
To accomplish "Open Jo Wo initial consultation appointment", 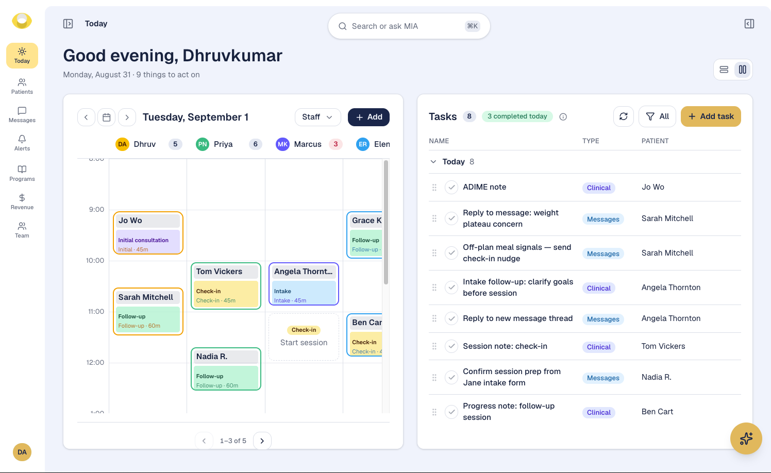I will pyautogui.click(x=148, y=233).
